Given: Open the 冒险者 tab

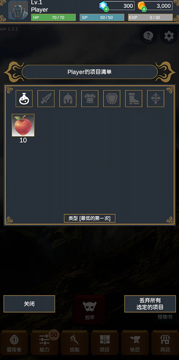Looking at the screenshot, I should [14, 343].
